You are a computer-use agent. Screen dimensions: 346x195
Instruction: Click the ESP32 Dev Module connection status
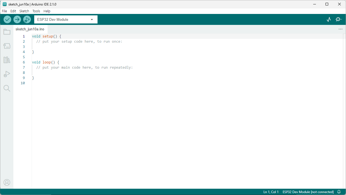308,192
